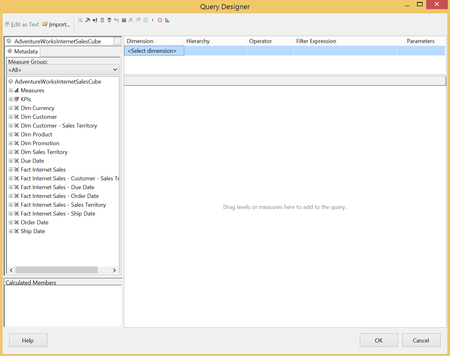This screenshot has width=450, height=356.
Task: Expand the Dim Customer node
Action: (11, 117)
